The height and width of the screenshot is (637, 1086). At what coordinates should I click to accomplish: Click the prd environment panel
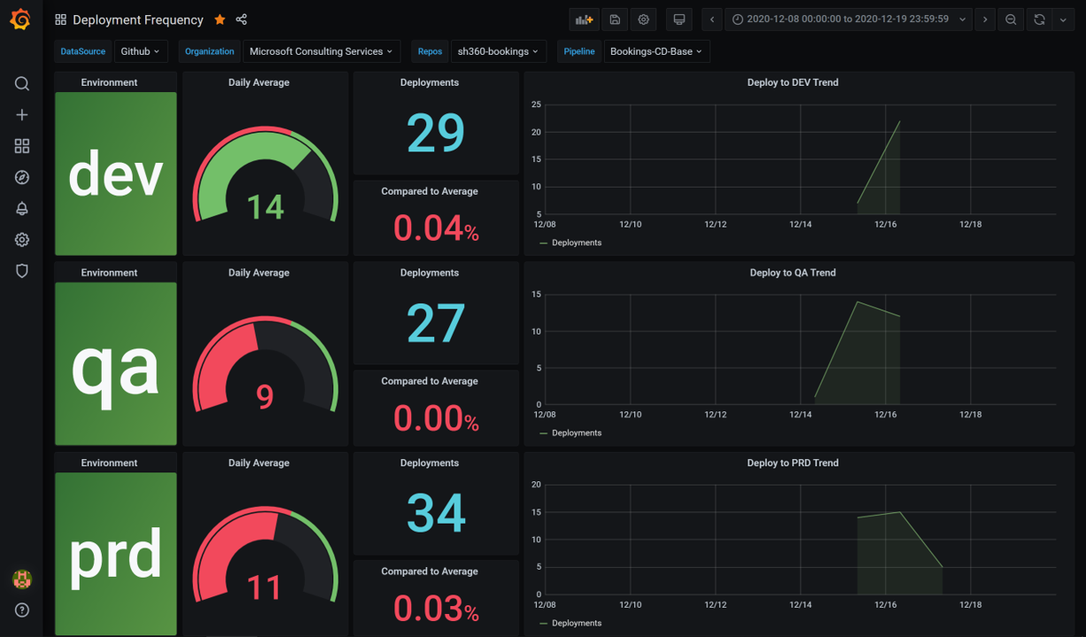point(116,554)
